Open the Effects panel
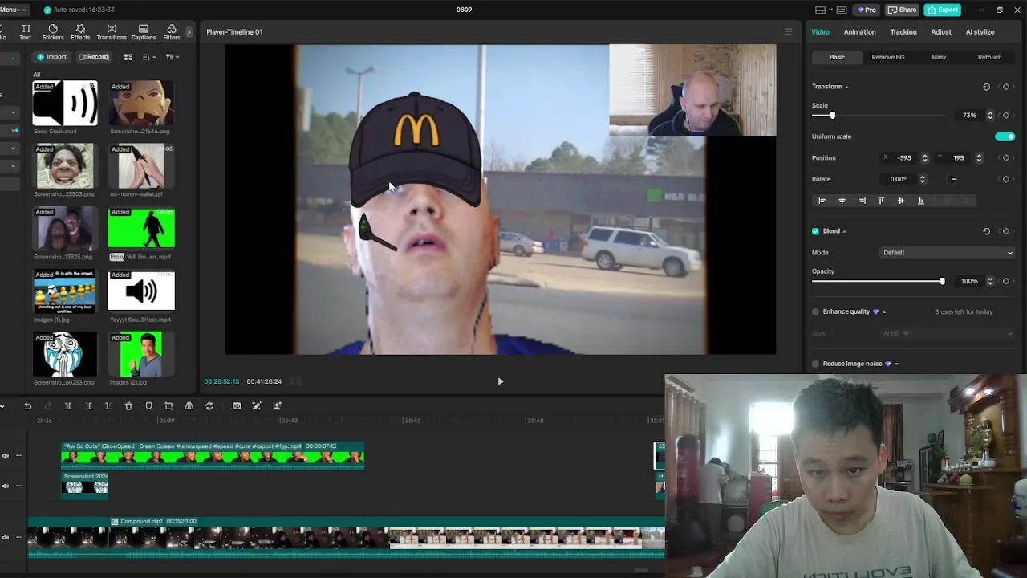1027x578 pixels. click(80, 32)
